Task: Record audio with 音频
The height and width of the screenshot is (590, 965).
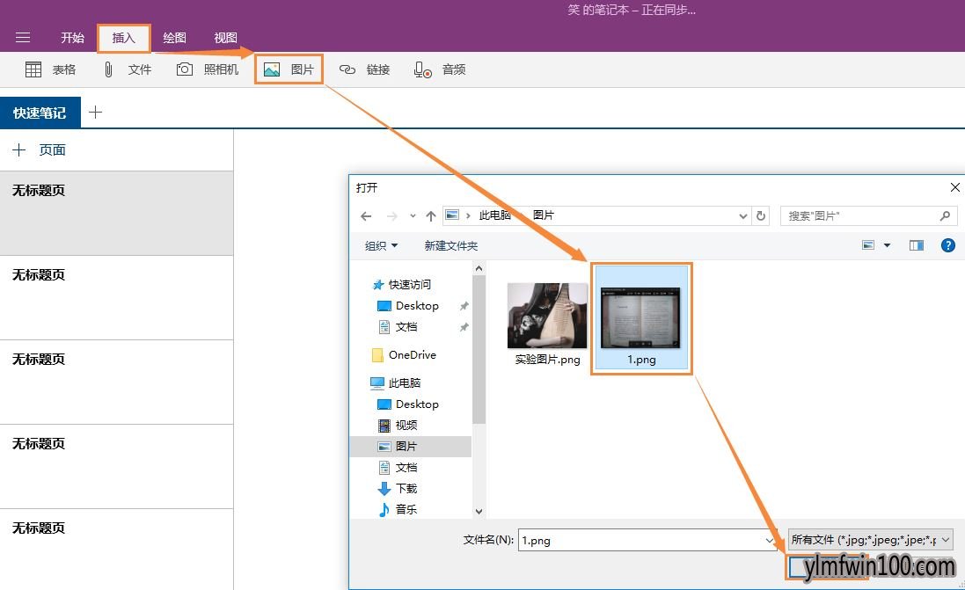Action: click(440, 69)
